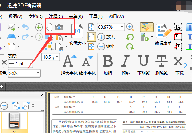The width and height of the screenshot is (192, 133).
Task: Open the 窗口(W) menu
Action: pos(116,17)
